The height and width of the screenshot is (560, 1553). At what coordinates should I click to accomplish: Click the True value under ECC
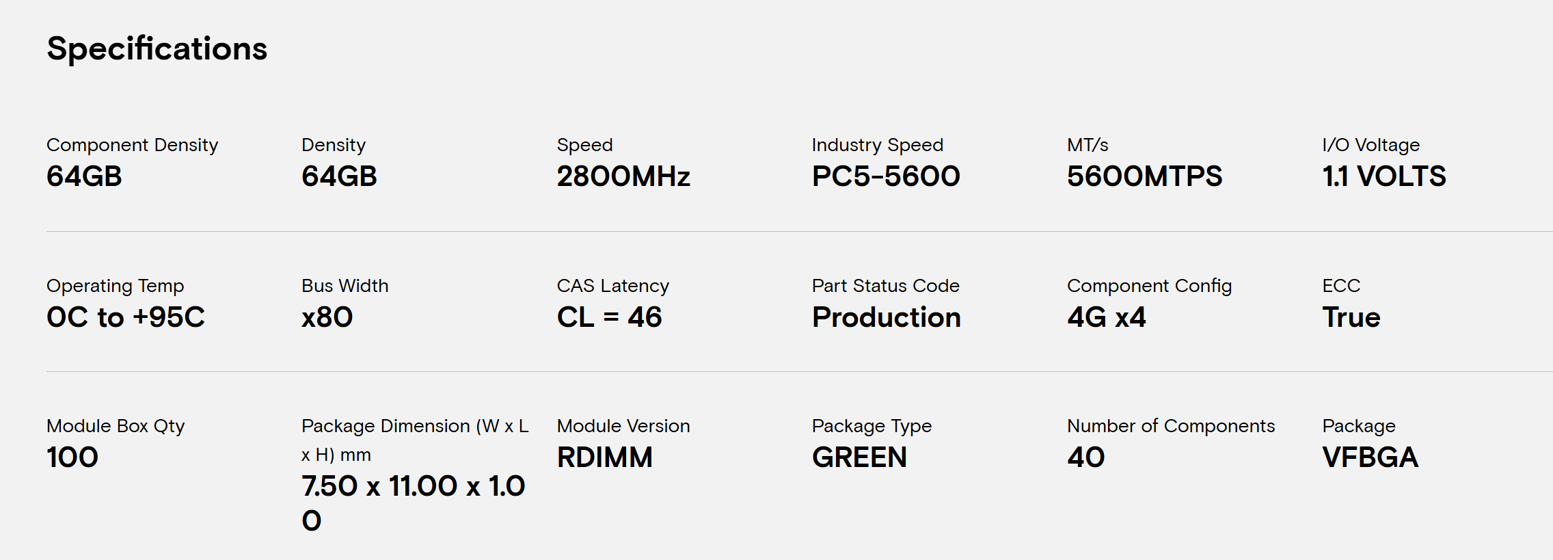1351,317
